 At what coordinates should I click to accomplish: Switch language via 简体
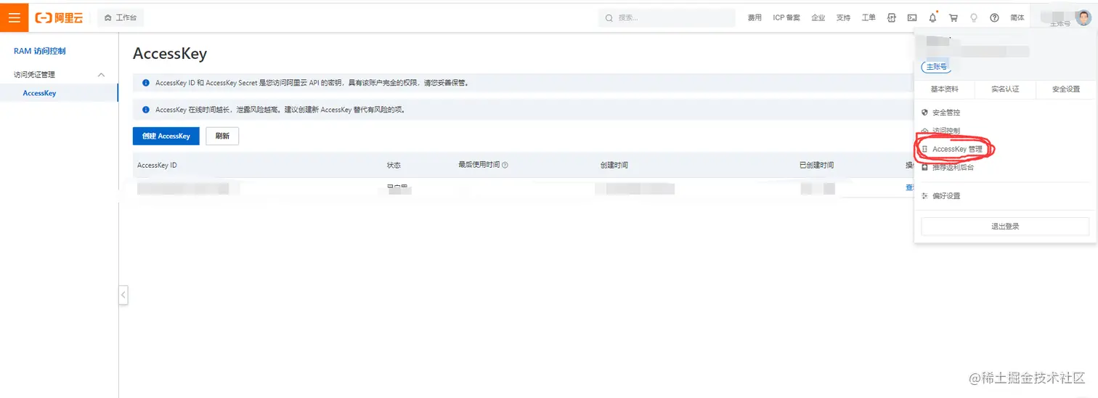[1017, 17]
